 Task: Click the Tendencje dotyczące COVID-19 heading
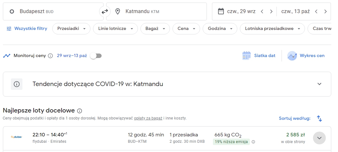(98, 84)
